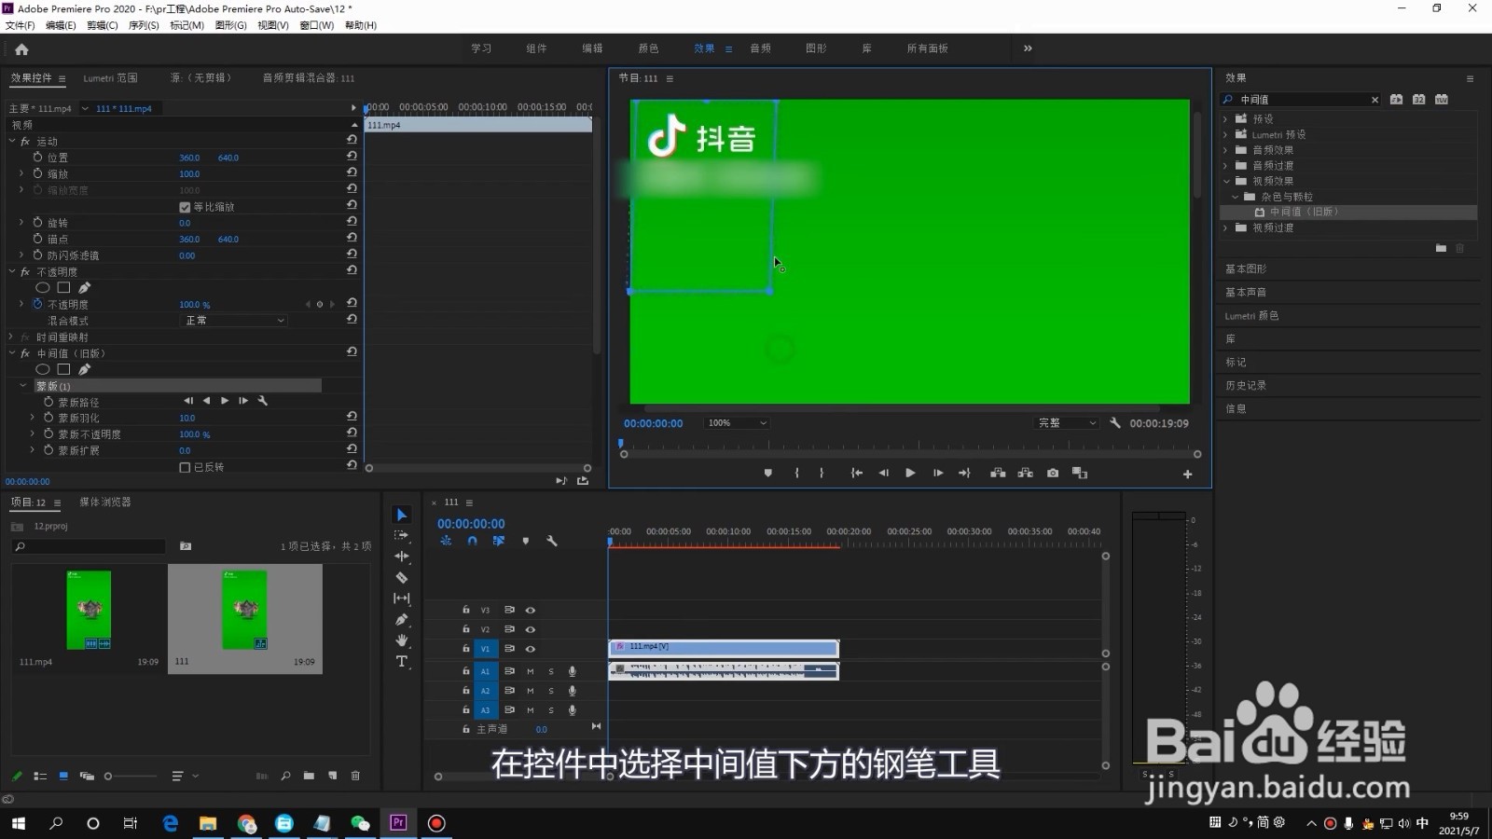Expand 视频过渡 folder
1492x839 pixels.
pyautogui.click(x=1225, y=227)
